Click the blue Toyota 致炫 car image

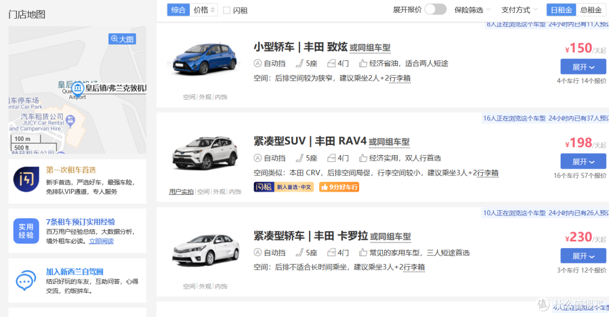point(205,59)
